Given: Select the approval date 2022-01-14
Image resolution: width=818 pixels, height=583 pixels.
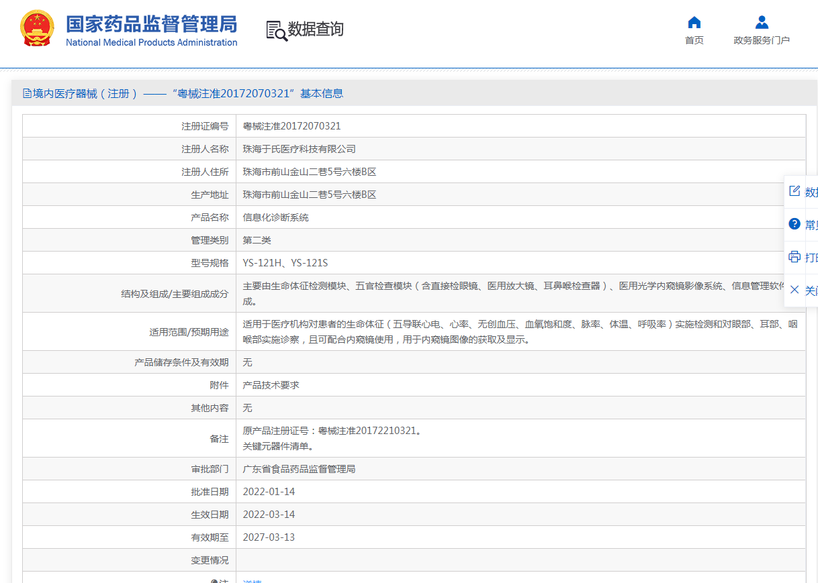Looking at the screenshot, I should pyautogui.click(x=269, y=492).
